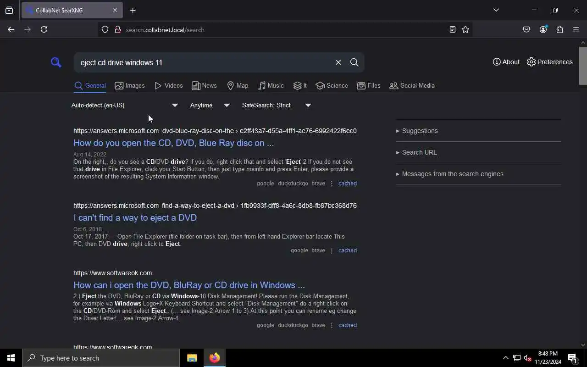Open Firefox View recent browsing icon
587x367 pixels.
(9, 10)
